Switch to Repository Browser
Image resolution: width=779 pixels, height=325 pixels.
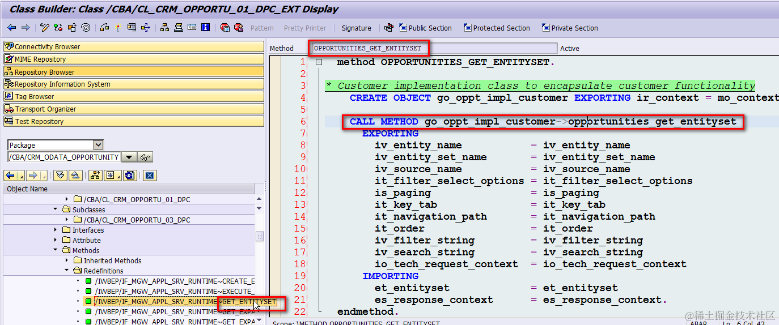134,72
